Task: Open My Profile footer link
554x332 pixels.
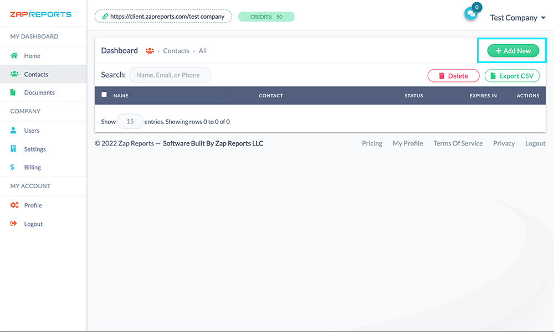Action: click(408, 143)
